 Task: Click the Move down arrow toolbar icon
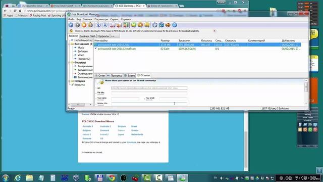point(105,25)
